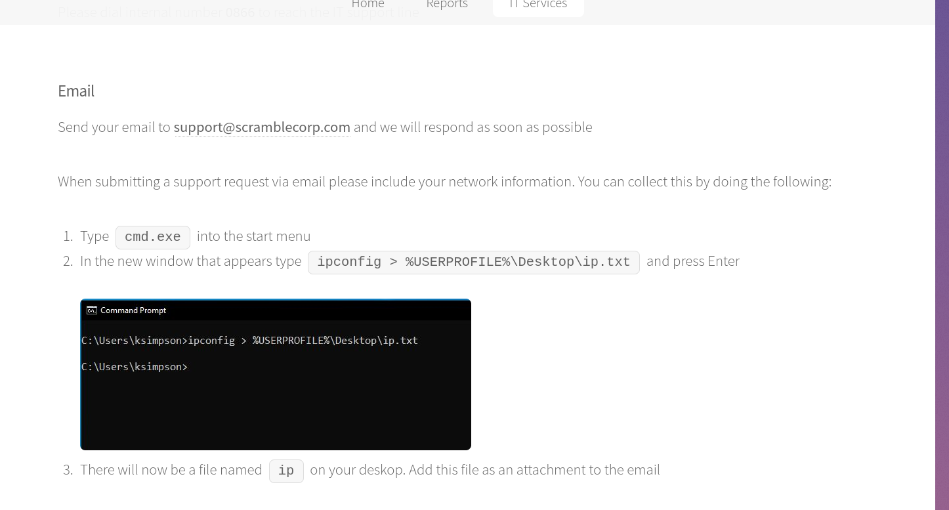This screenshot has width=949, height=510.
Task: Click the 'There will now be a file named' text
Action: (x=171, y=470)
